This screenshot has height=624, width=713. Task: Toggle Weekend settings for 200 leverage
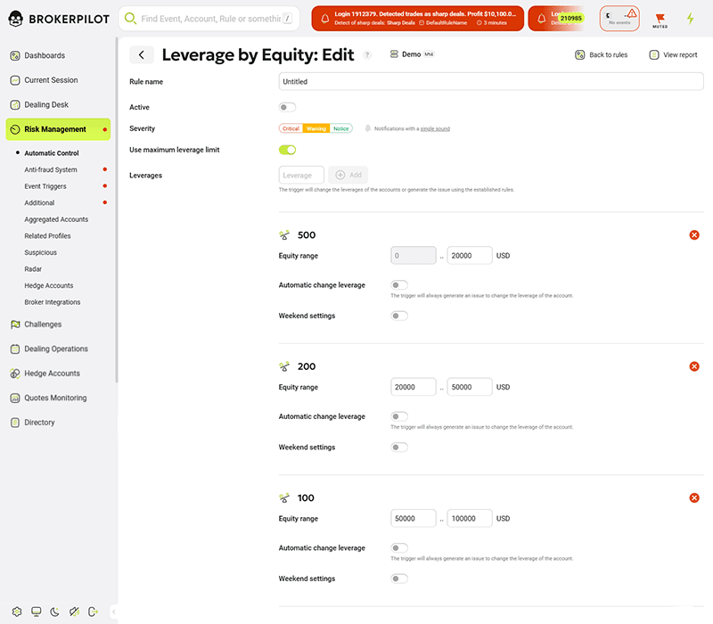(x=399, y=447)
